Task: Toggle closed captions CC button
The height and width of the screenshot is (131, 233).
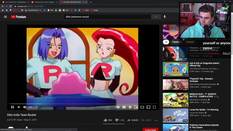Action: (x=124, y=107)
